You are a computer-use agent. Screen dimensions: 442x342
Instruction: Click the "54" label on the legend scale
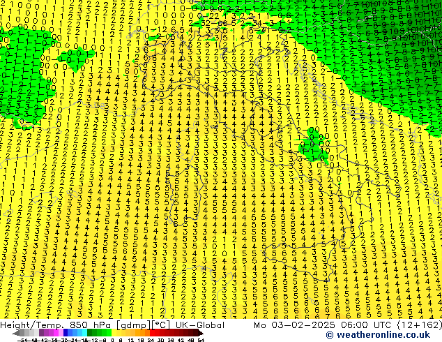(201, 341)
